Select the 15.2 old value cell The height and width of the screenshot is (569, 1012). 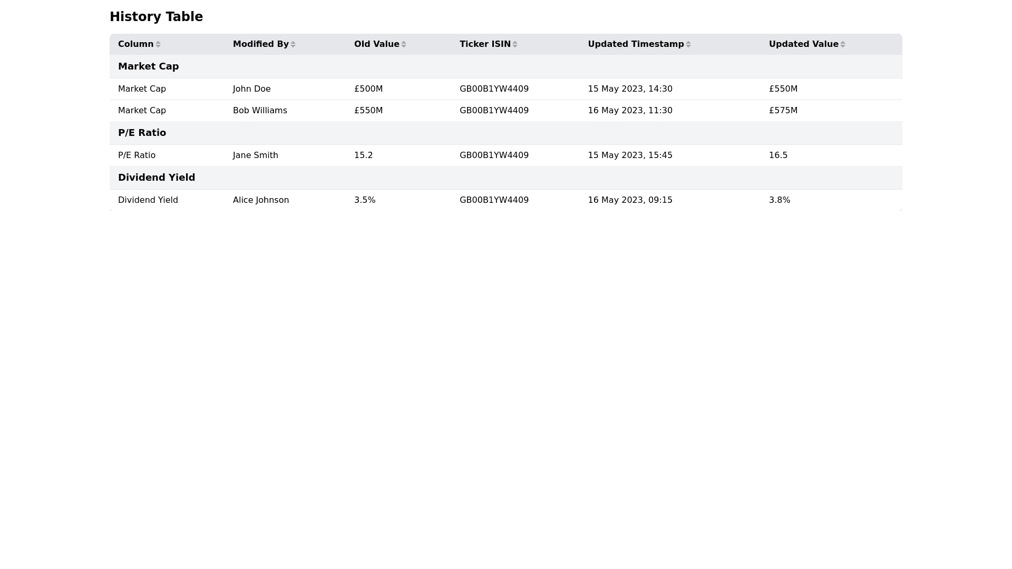pos(364,155)
